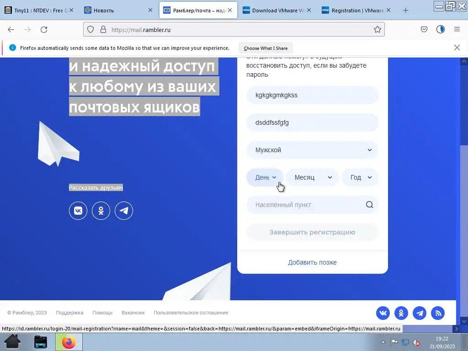Reload the current page

44,30
